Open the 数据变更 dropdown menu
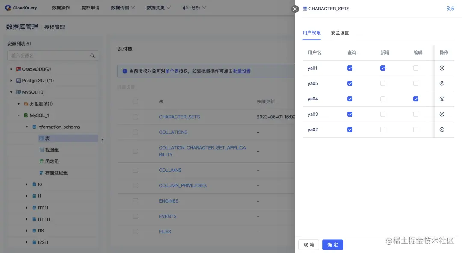462x253 pixels. pos(158,8)
